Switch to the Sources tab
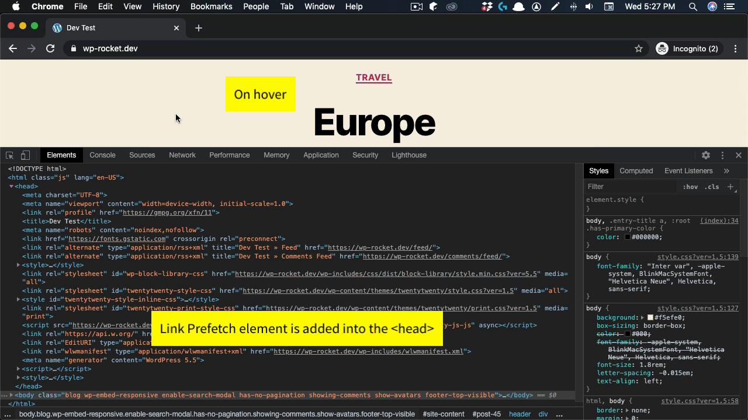This screenshot has height=420, width=748. tap(142, 155)
